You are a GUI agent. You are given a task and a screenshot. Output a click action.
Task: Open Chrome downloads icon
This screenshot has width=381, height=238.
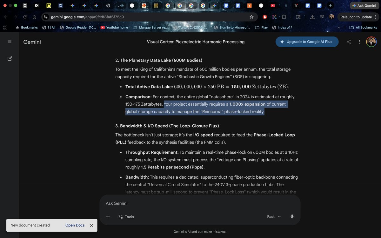312,17
